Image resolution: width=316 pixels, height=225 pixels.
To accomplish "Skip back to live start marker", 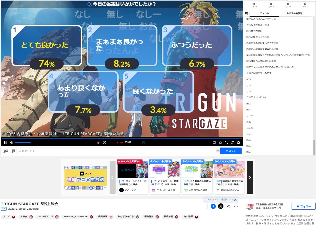I will pos(99,142).
